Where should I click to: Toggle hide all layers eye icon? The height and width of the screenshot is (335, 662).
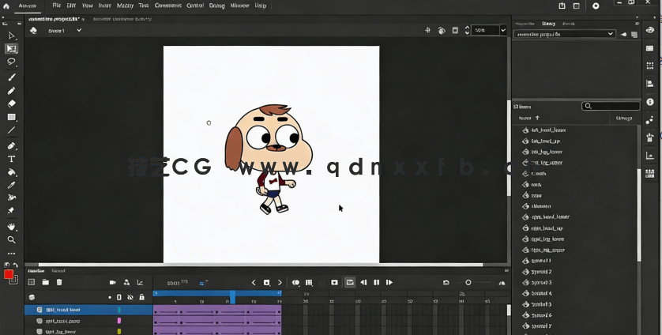coord(130,297)
